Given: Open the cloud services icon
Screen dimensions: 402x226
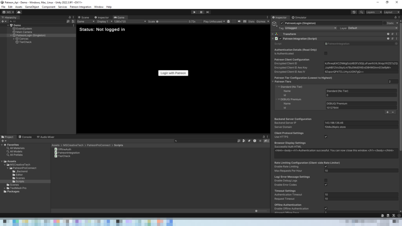Looking at the screenshot, I should pyautogui.click(x=19, y=12).
